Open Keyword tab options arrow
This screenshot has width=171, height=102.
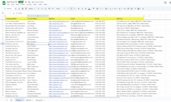tap(44, 100)
